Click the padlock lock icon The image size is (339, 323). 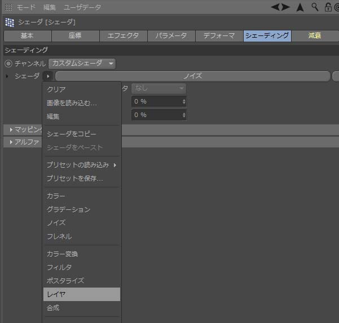tap(328, 7)
